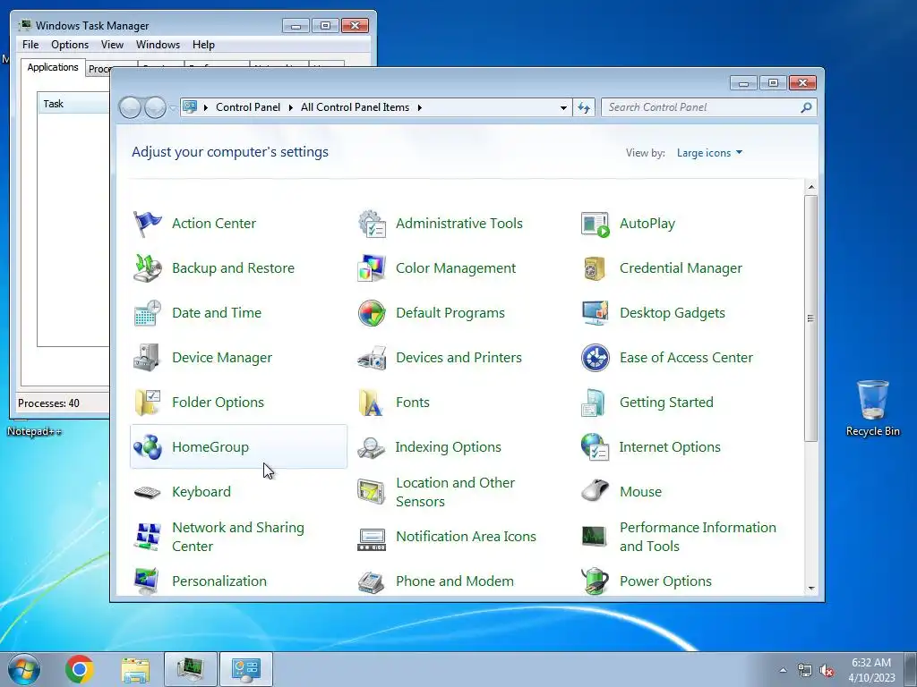Image resolution: width=917 pixels, height=687 pixels.
Task: Open the Phone and Modem icon
Action: coord(372,581)
